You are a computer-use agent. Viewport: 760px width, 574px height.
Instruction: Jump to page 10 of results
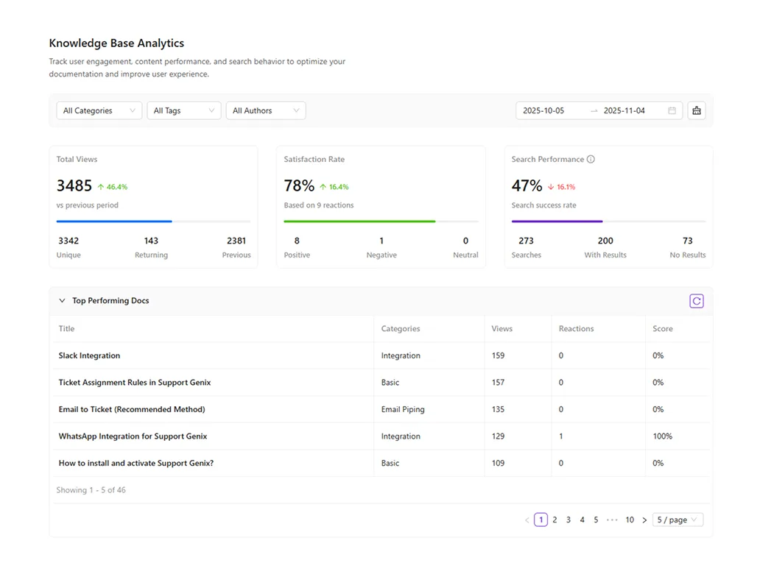pyautogui.click(x=630, y=520)
